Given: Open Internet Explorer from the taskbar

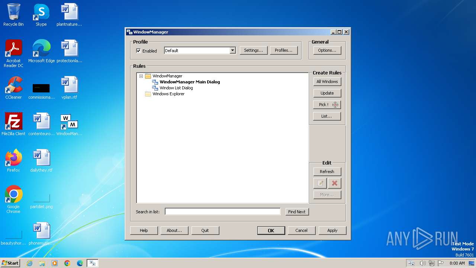Looking at the screenshot, I should (x=29, y=263).
